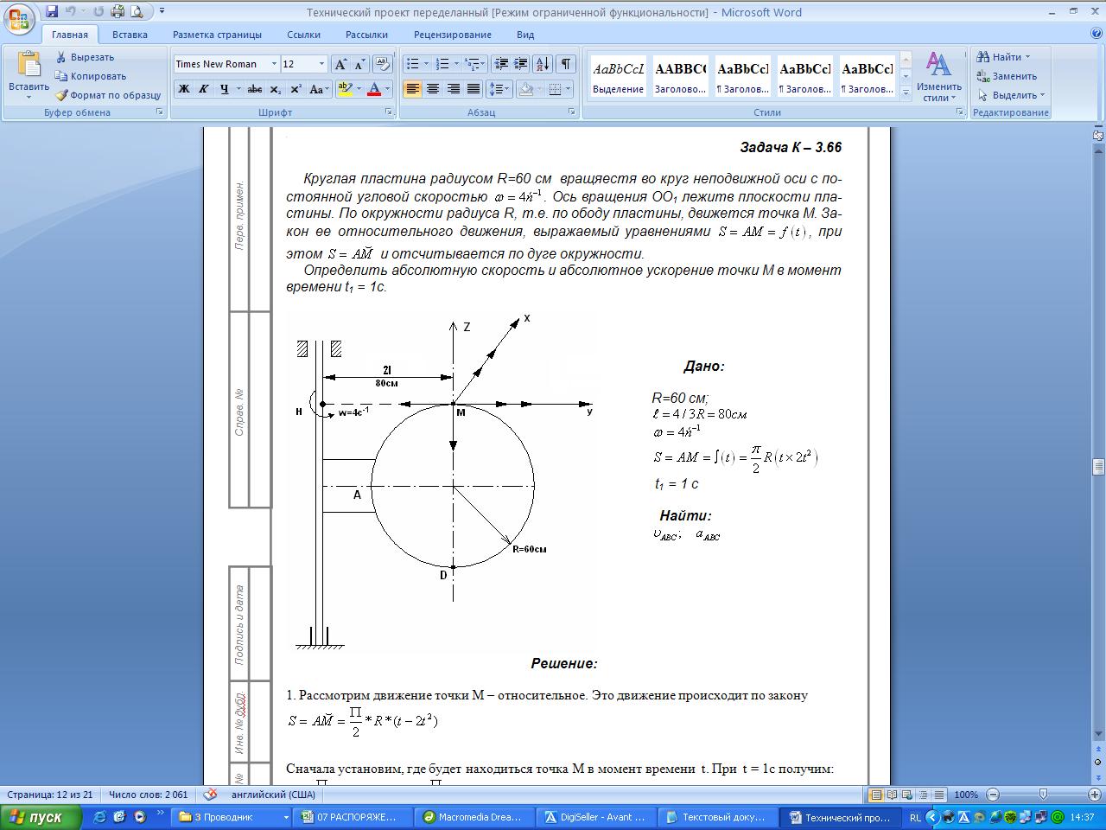Screen dimensions: 1106x830
Task: Switch to the 07 РАСПОРЯЖЕ... taskbar document
Action: 352,817
